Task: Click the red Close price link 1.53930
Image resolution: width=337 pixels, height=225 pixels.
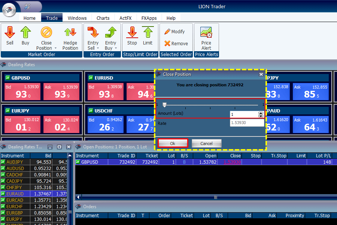Action: coord(232,162)
